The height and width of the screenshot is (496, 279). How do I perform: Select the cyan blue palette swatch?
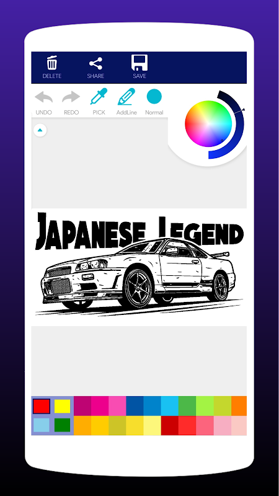[169, 406]
